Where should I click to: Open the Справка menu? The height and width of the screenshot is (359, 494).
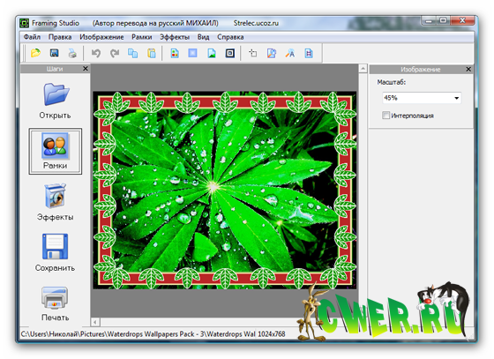click(230, 37)
